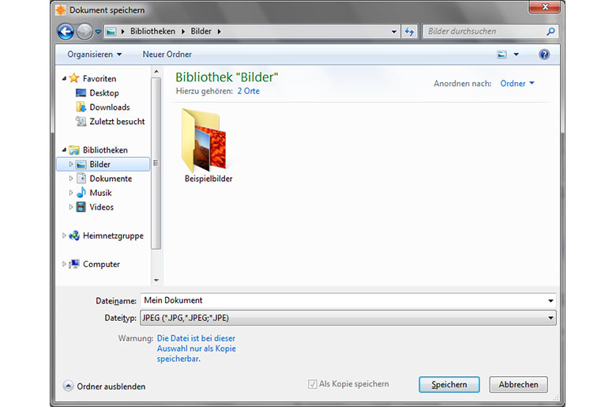Expand the address bar history dropdown
This screenshot has width=616, height=407.
coord(393,32)
